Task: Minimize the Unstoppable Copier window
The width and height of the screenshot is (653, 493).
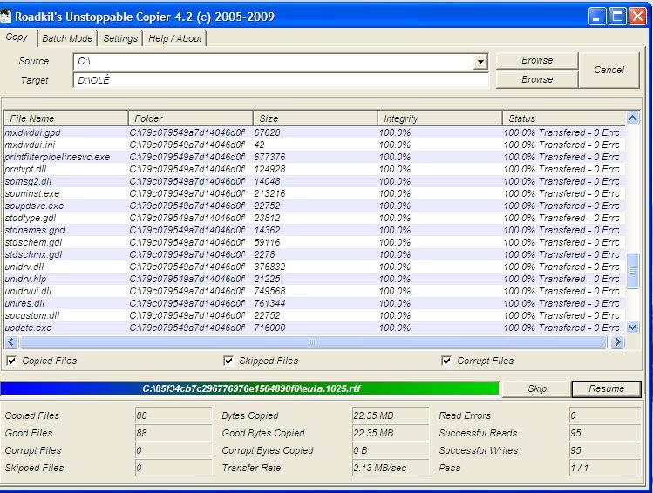Action: pyautogui.click(x=597, y=17)
